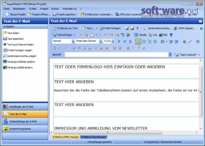This screenshot has width=205, height=146.
Task: Open the Bearbeiten menu
Action: (19, 9)
